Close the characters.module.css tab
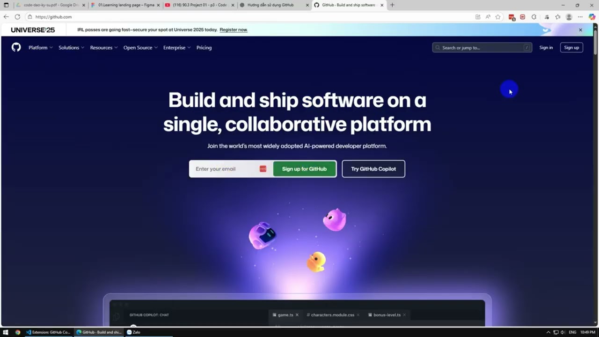 coord(358,315)
